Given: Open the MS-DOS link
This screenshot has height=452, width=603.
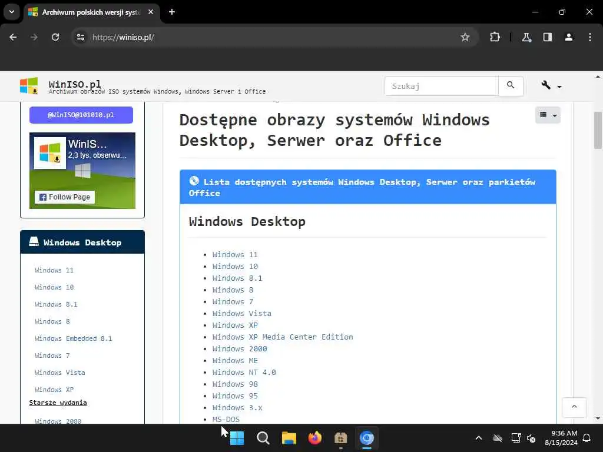Looking at the screenshot, I should [226, 419].
